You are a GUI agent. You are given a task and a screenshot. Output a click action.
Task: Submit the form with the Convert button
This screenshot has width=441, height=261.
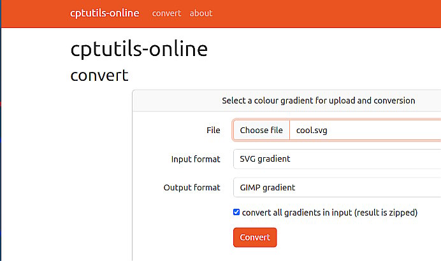(255, 237)
